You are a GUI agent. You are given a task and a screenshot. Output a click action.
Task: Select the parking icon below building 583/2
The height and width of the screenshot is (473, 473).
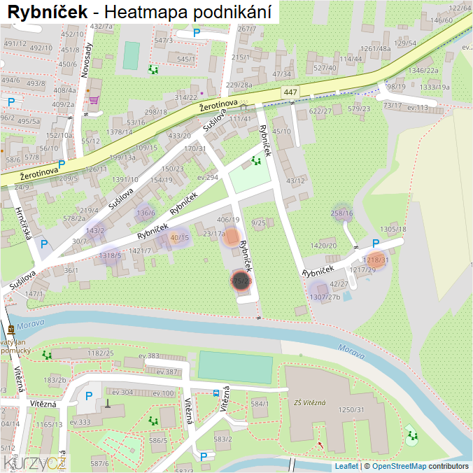point(204,457)
